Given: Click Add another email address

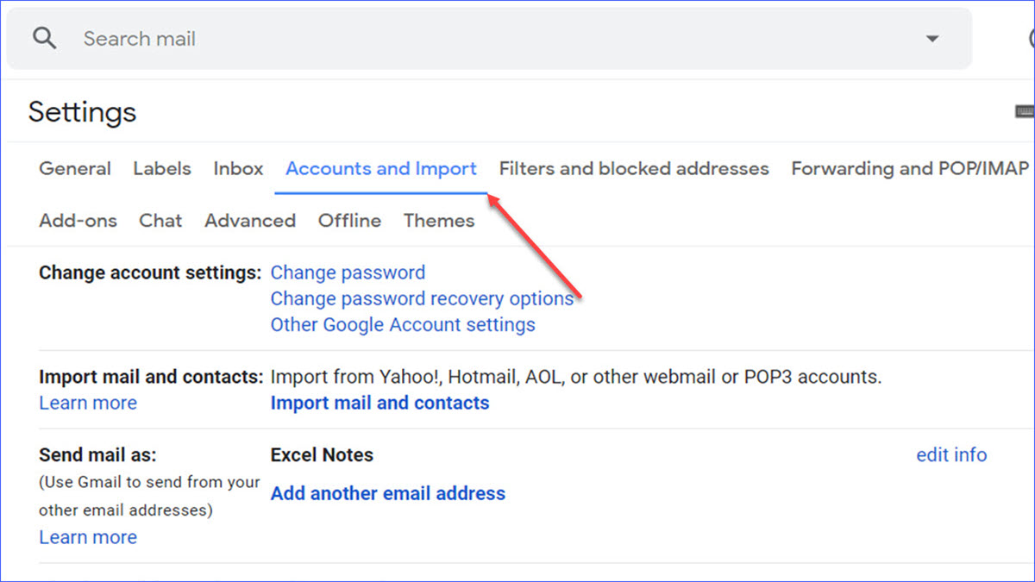Looking at the screenshot, I should (x=387, y=493).
